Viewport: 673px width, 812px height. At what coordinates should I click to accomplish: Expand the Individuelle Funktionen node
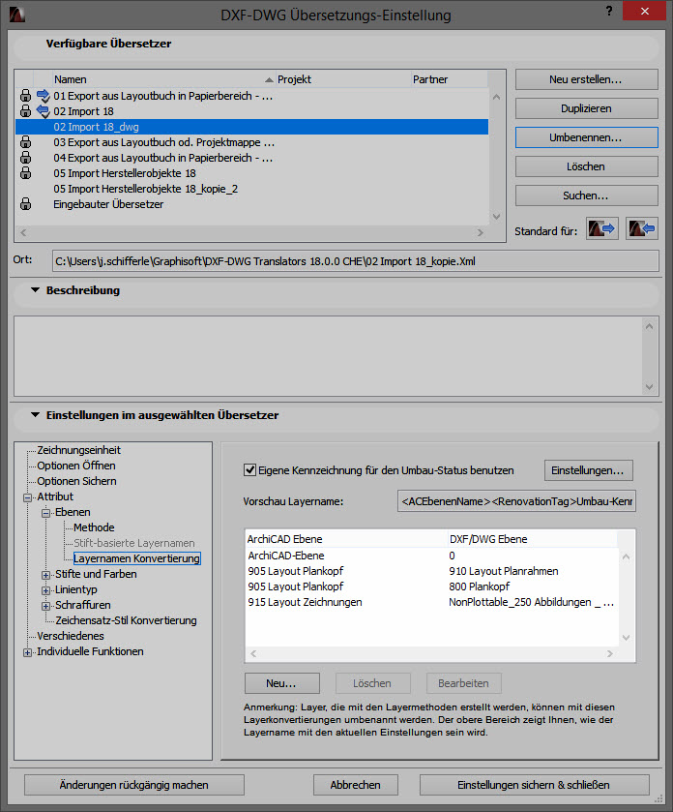[27, 652]
